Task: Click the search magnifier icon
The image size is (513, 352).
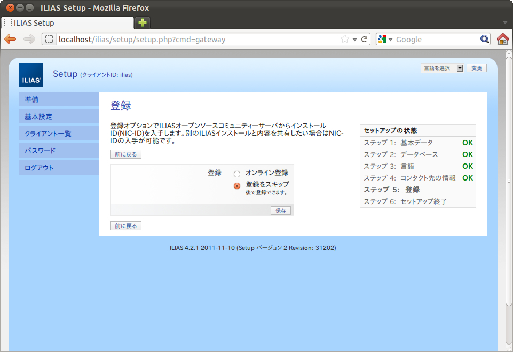Action: [x=484, y=39]
